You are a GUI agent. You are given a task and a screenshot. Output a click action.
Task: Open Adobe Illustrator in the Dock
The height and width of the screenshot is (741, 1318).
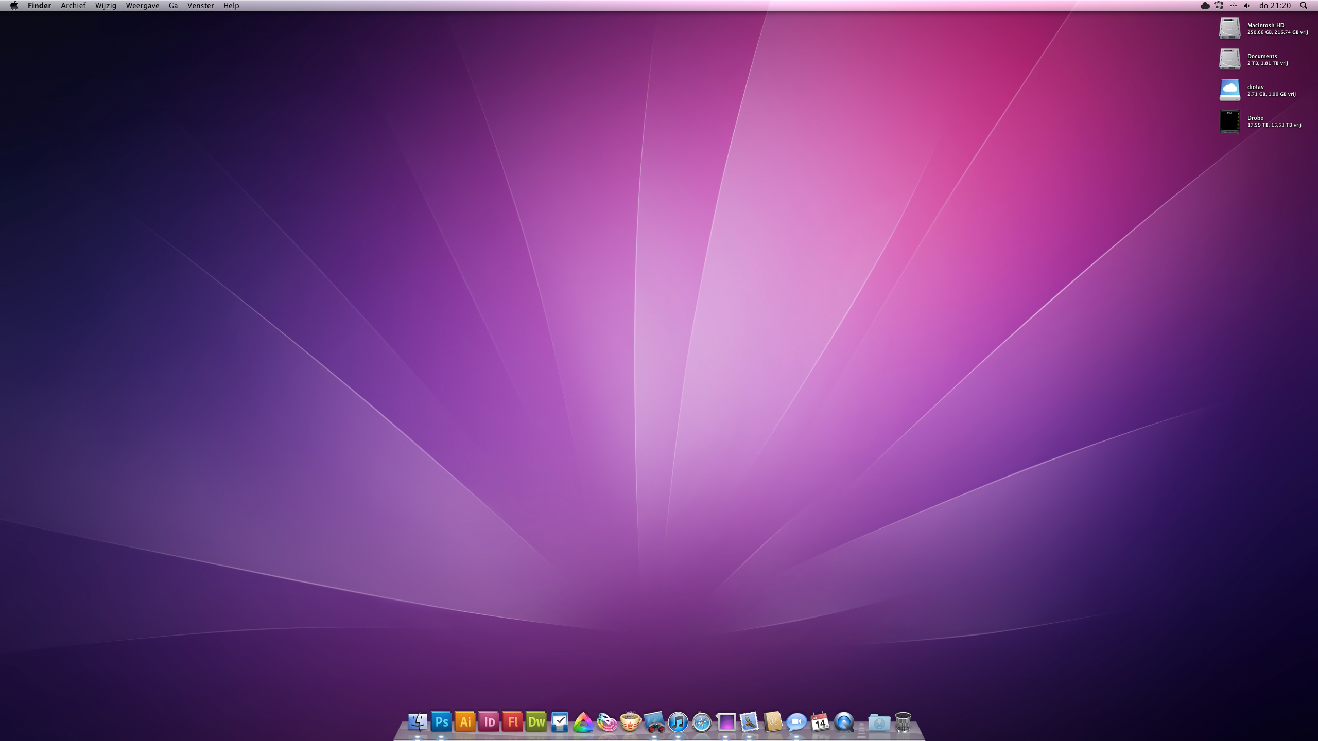(x=465, y=722)
